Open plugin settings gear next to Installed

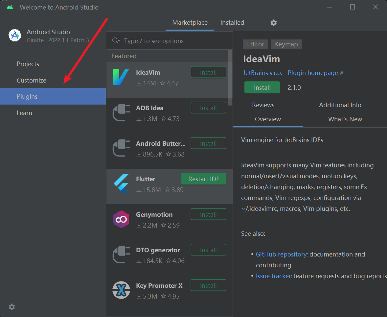pyautogui.click(x=273, y=23)
